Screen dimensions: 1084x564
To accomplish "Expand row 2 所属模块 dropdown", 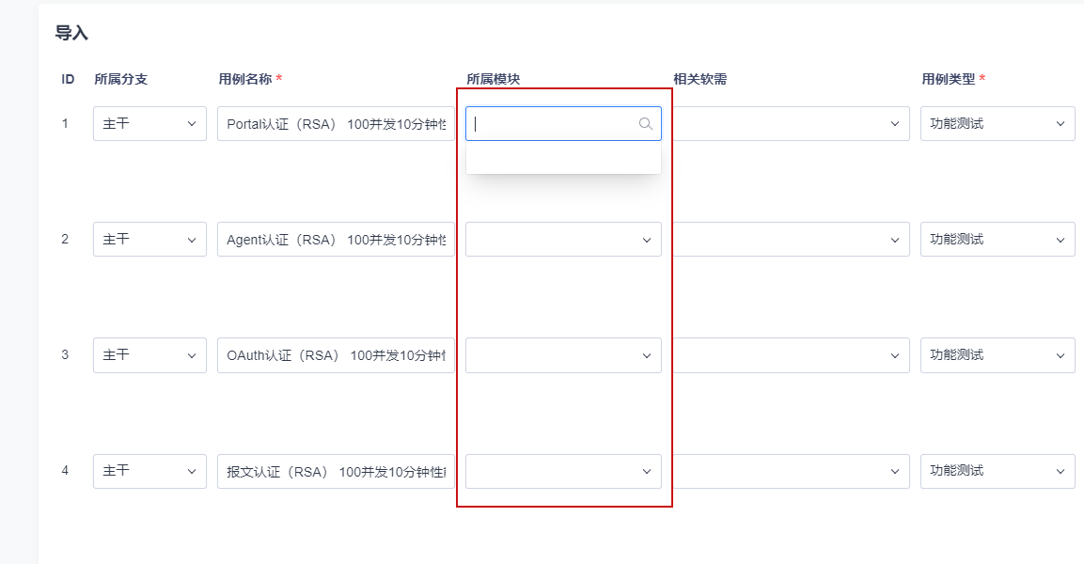I will click(x=563, y=240).
